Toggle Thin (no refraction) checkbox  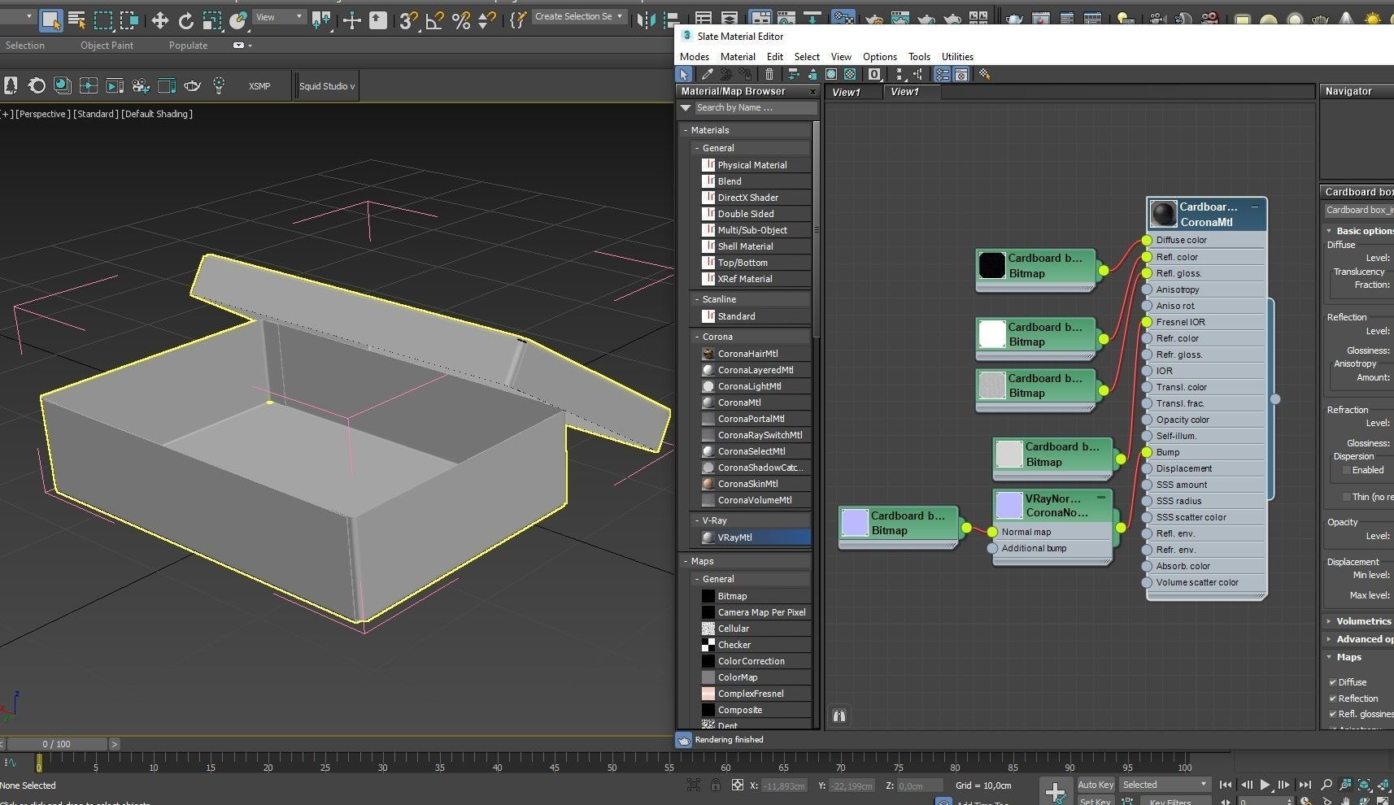tap(1346, 497)
